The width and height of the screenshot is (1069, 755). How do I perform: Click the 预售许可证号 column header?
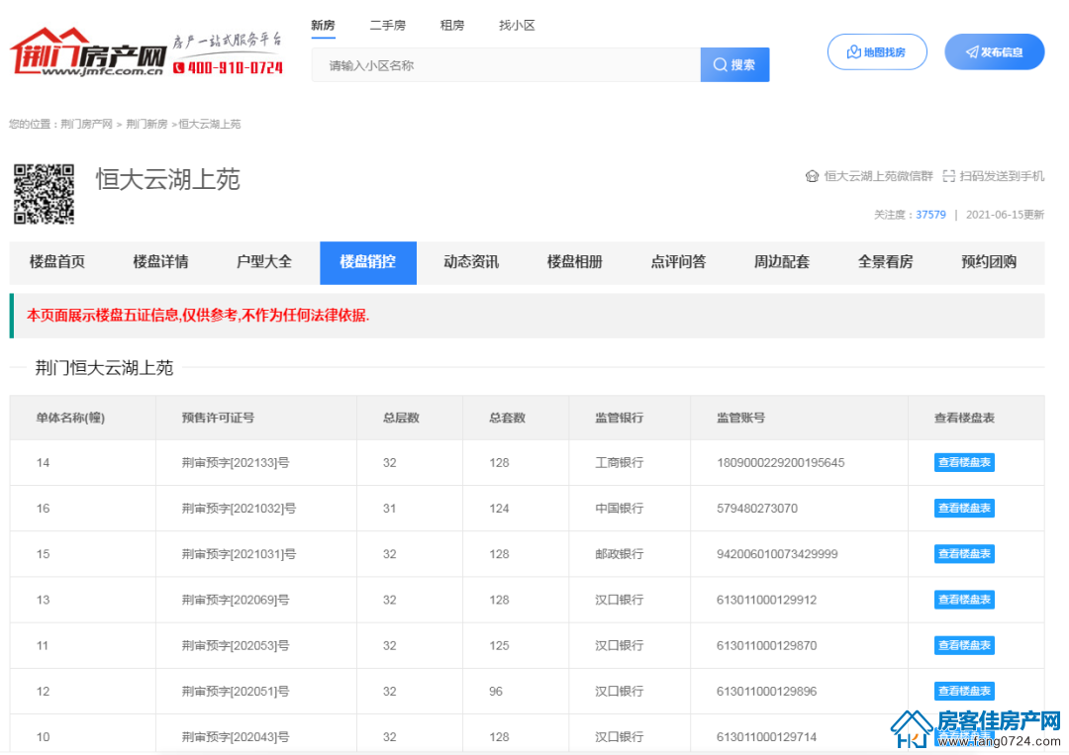218,418
